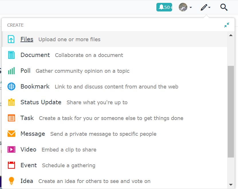Collapse the Create panel with arrows icon

227,25
